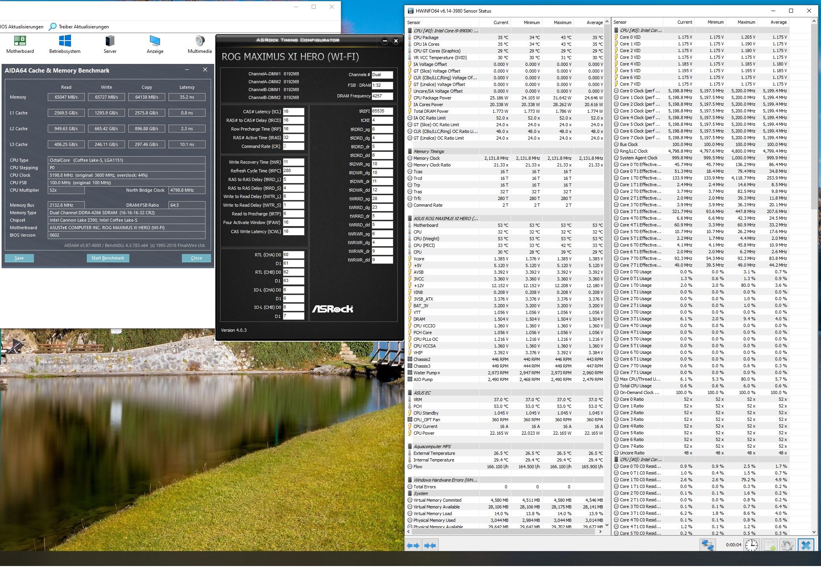821x568 pixels.
Task: Start logging with the sheet-plus icon
Action: pos(770,546)
